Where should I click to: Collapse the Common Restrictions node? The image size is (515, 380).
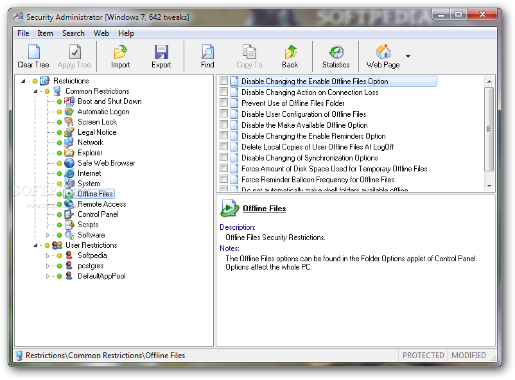point(35,91)
